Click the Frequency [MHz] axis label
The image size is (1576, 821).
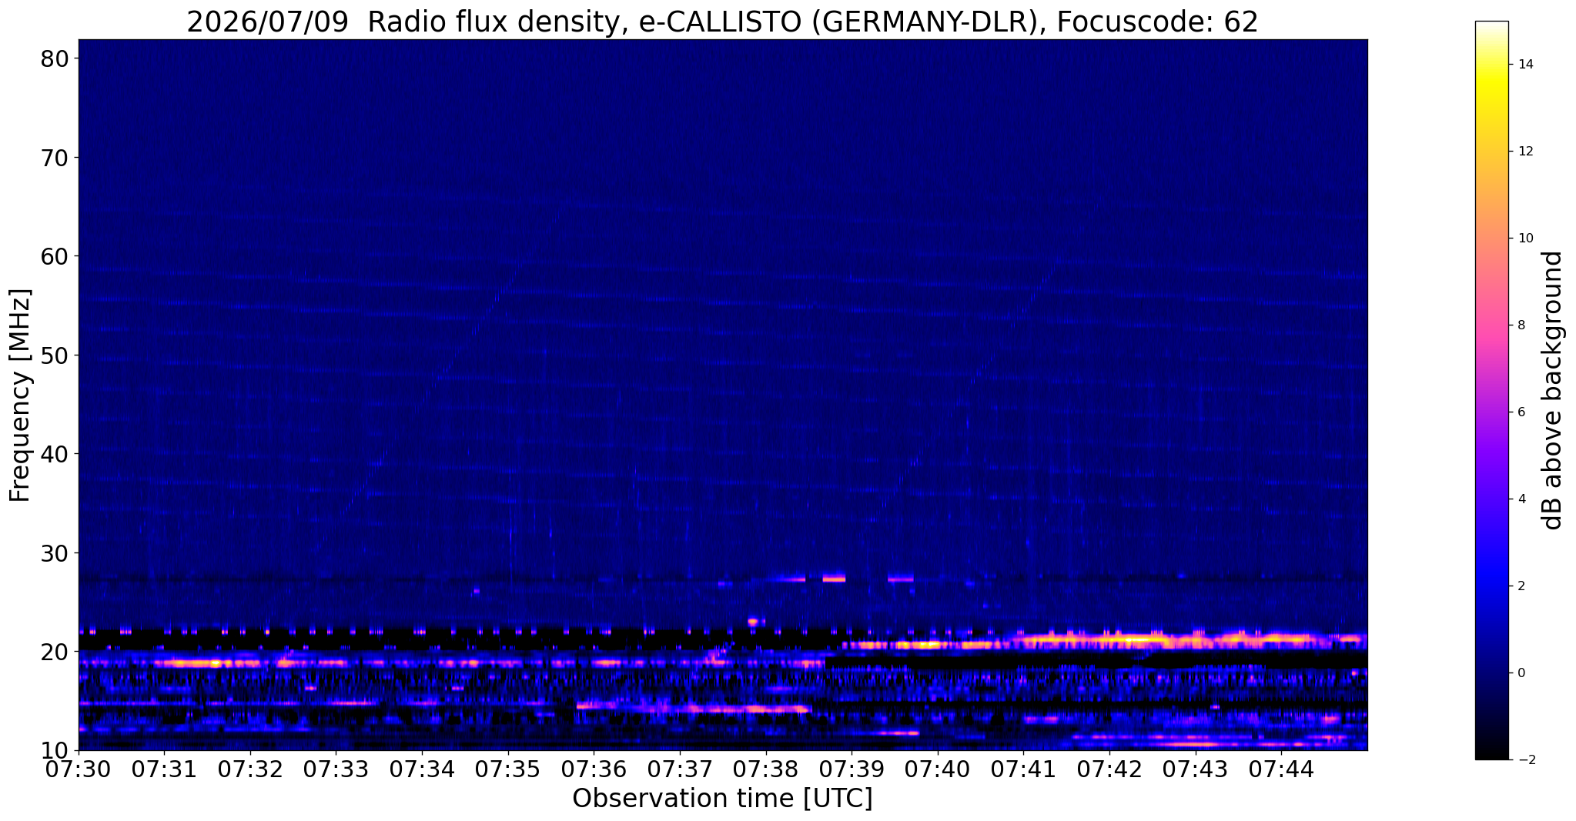[20, 395]
